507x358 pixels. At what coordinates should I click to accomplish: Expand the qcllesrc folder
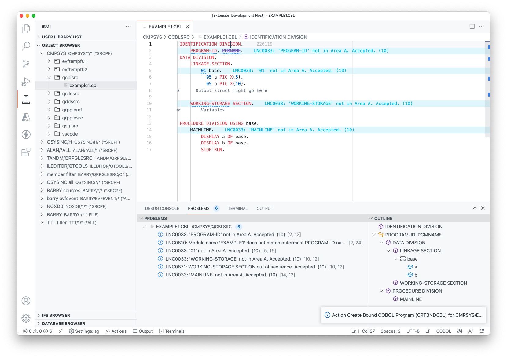[49, 93]
